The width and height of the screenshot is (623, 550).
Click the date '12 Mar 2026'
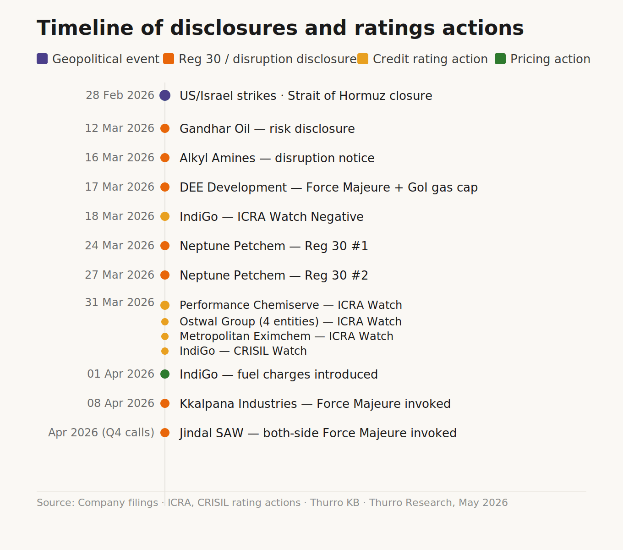120,128
